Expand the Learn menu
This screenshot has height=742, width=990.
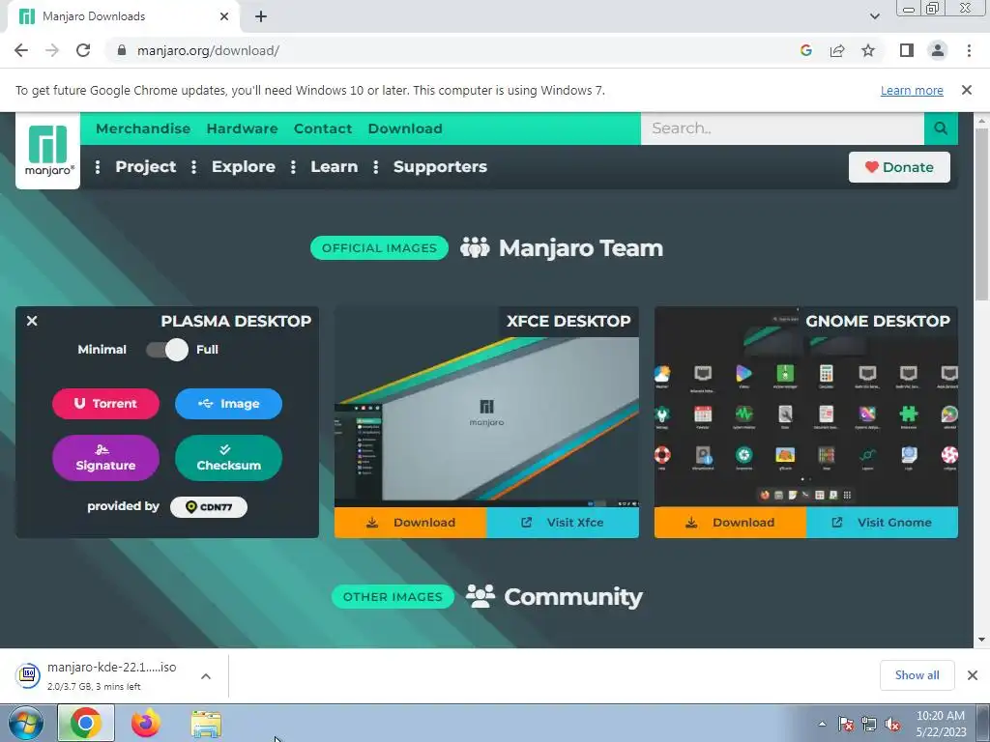point(334,166)
